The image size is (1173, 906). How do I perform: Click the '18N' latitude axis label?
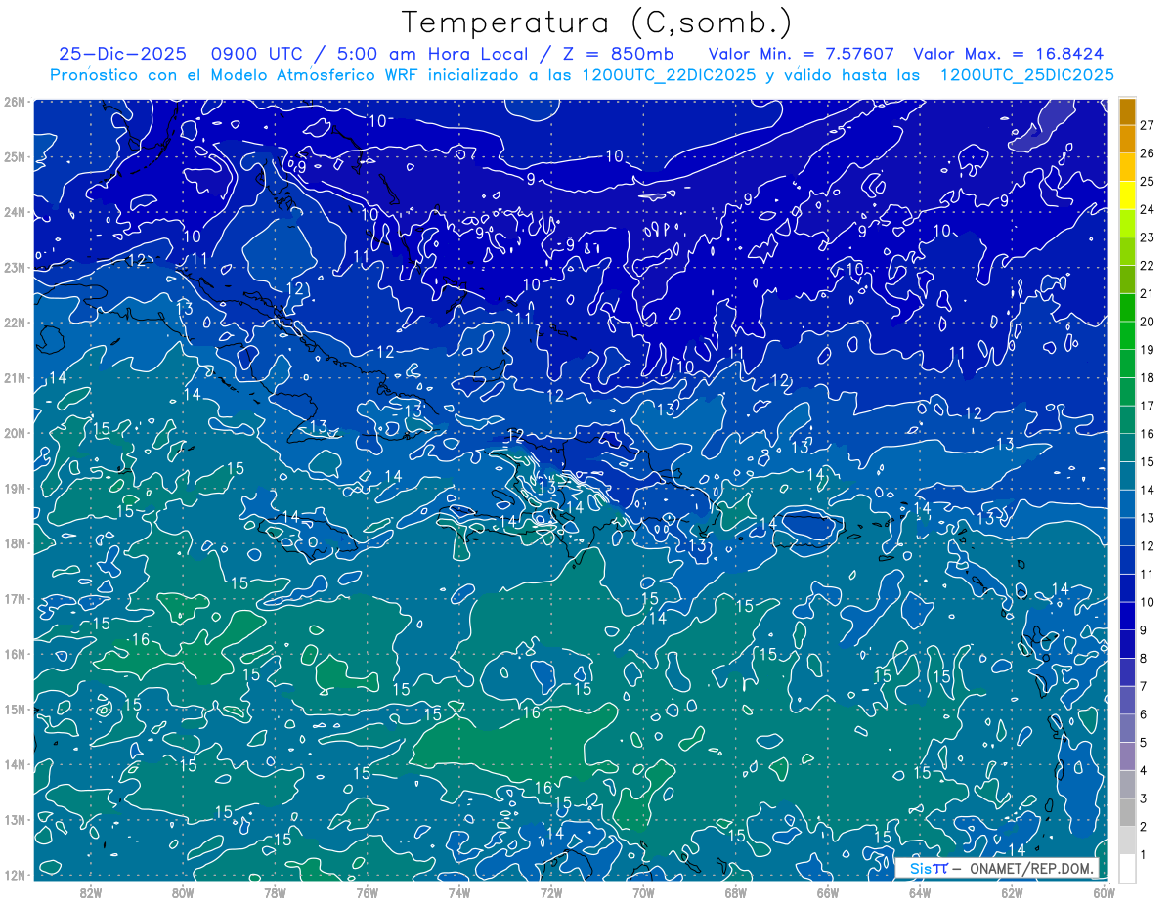point(14,543)
